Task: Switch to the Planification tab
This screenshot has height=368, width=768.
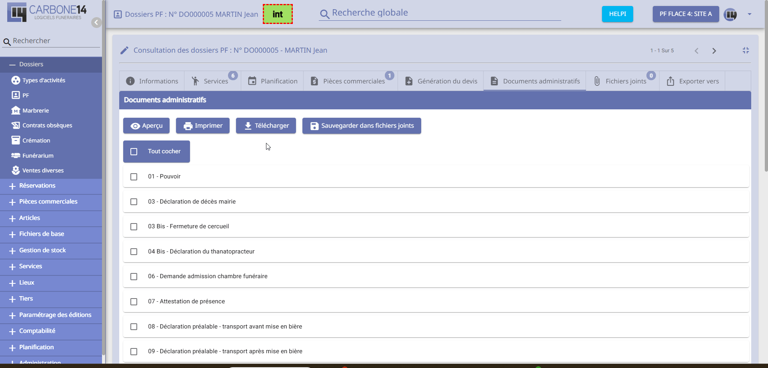Action: coord(272,81)
